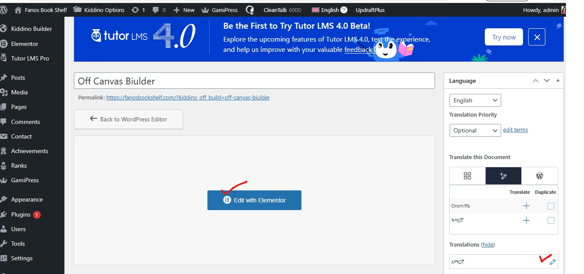Click the language help question mark icon
The height and width of the screenshot is (274, 584).
tap(344, 10)
